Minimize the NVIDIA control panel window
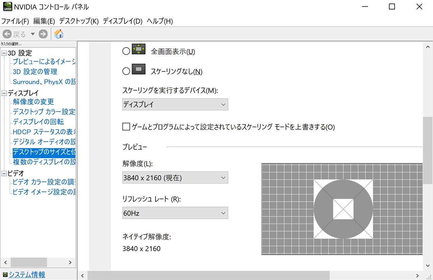433x280 pixels. coord(365,6)
